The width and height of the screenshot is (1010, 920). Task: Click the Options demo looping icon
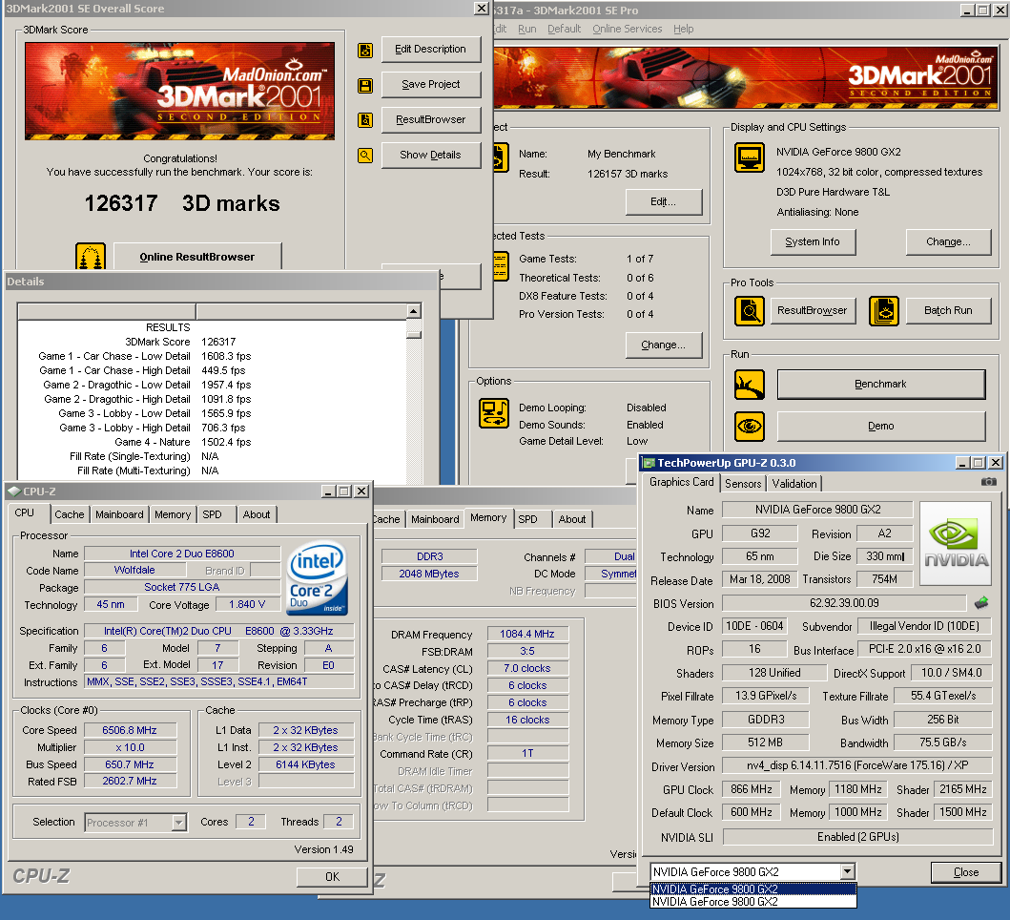pyautogui.click(x=494, y=413)
